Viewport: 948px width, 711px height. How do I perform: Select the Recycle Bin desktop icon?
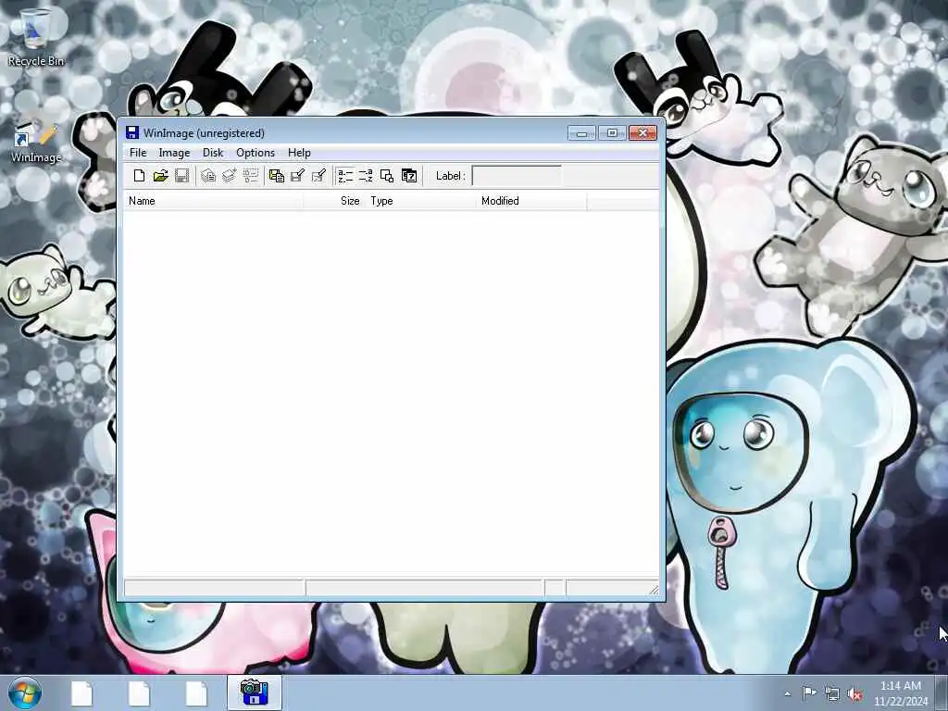click(x=36, y=37)
